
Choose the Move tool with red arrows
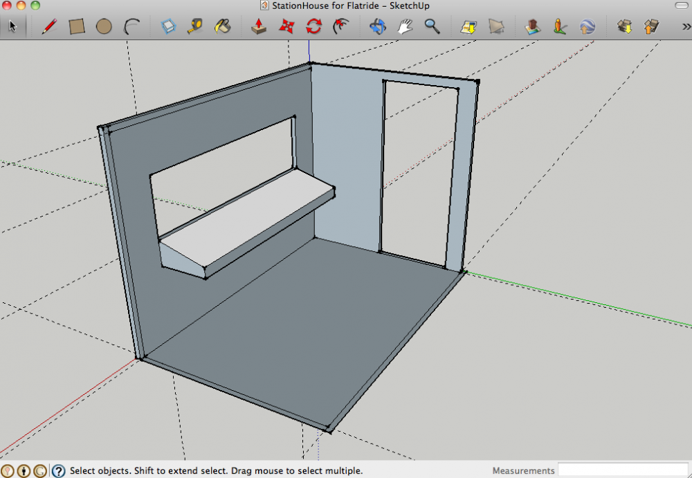point(286,27)
